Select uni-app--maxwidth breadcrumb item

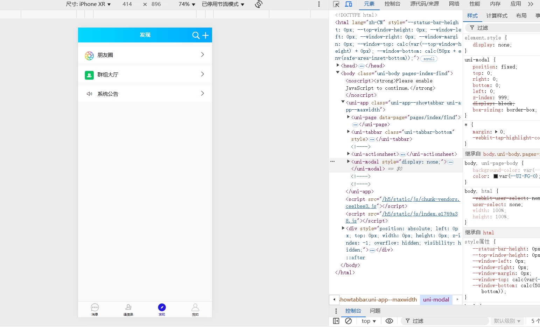[x=378, y=299]
